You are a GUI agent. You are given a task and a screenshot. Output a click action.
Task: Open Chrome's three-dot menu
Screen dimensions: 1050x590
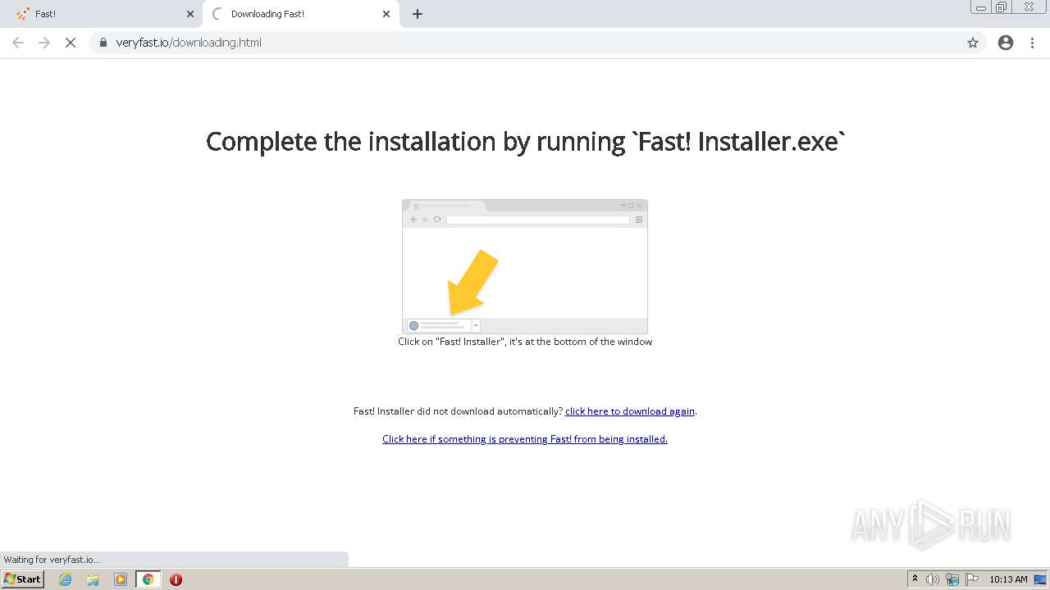click(x=1033, y=43)
